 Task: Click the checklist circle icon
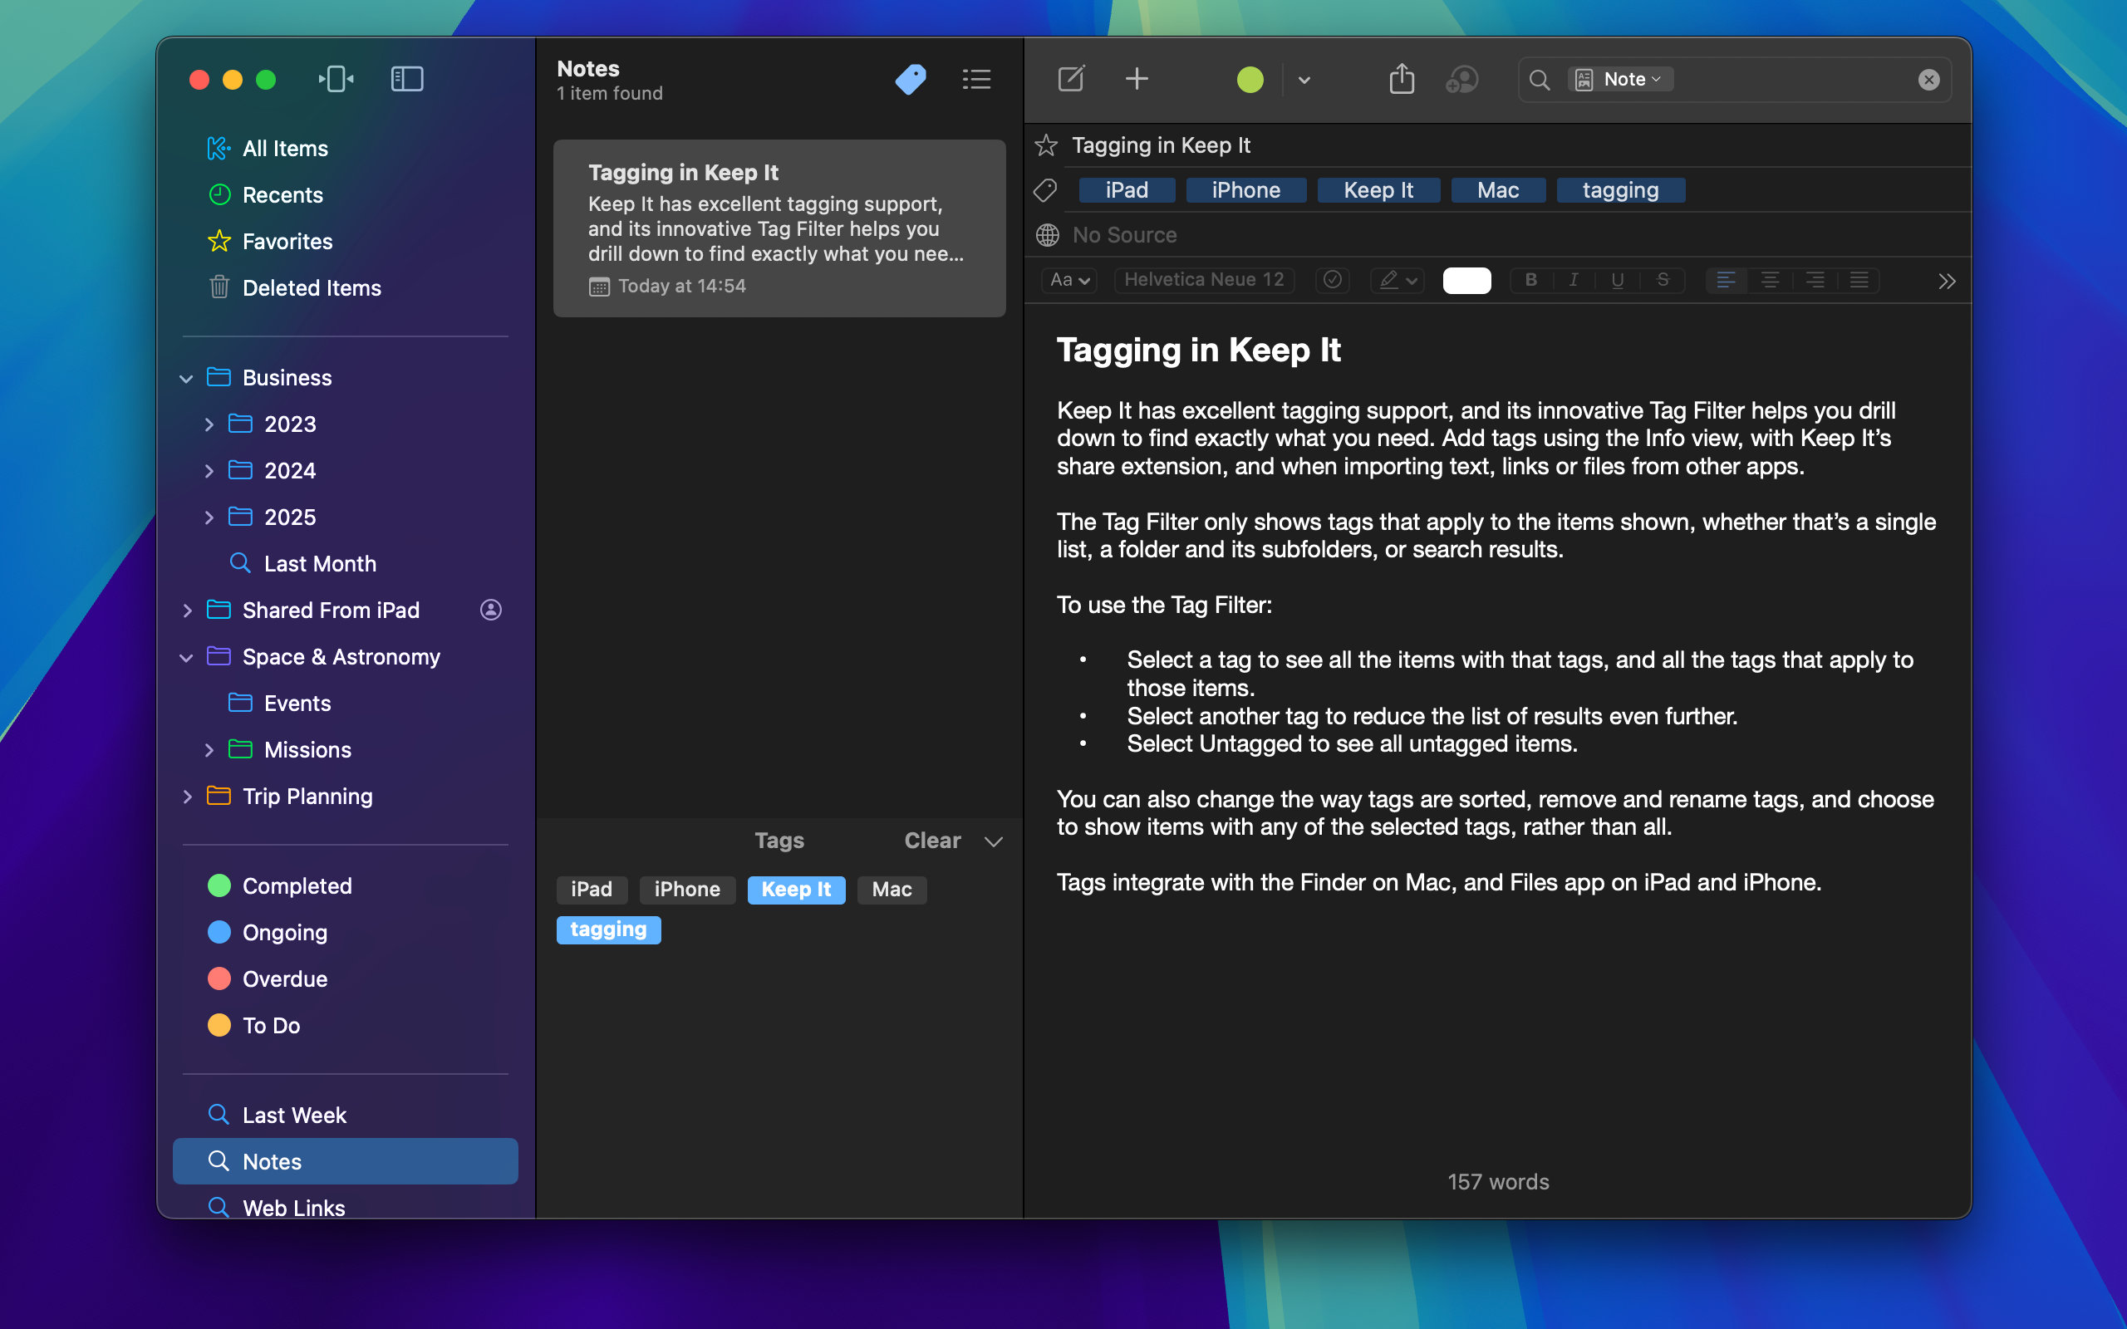tap(1333, 280)
